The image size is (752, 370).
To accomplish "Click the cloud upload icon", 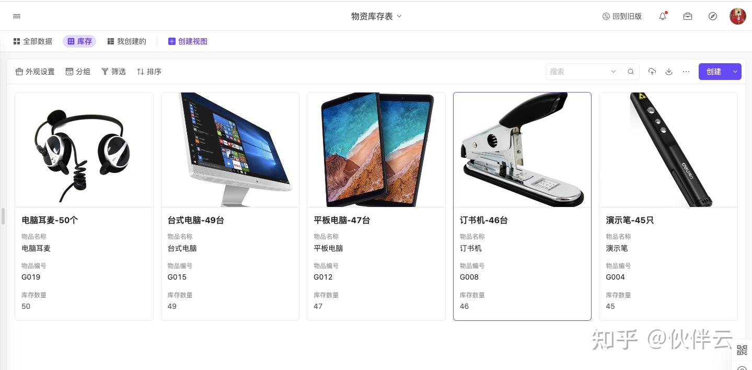I will point(652,72).
